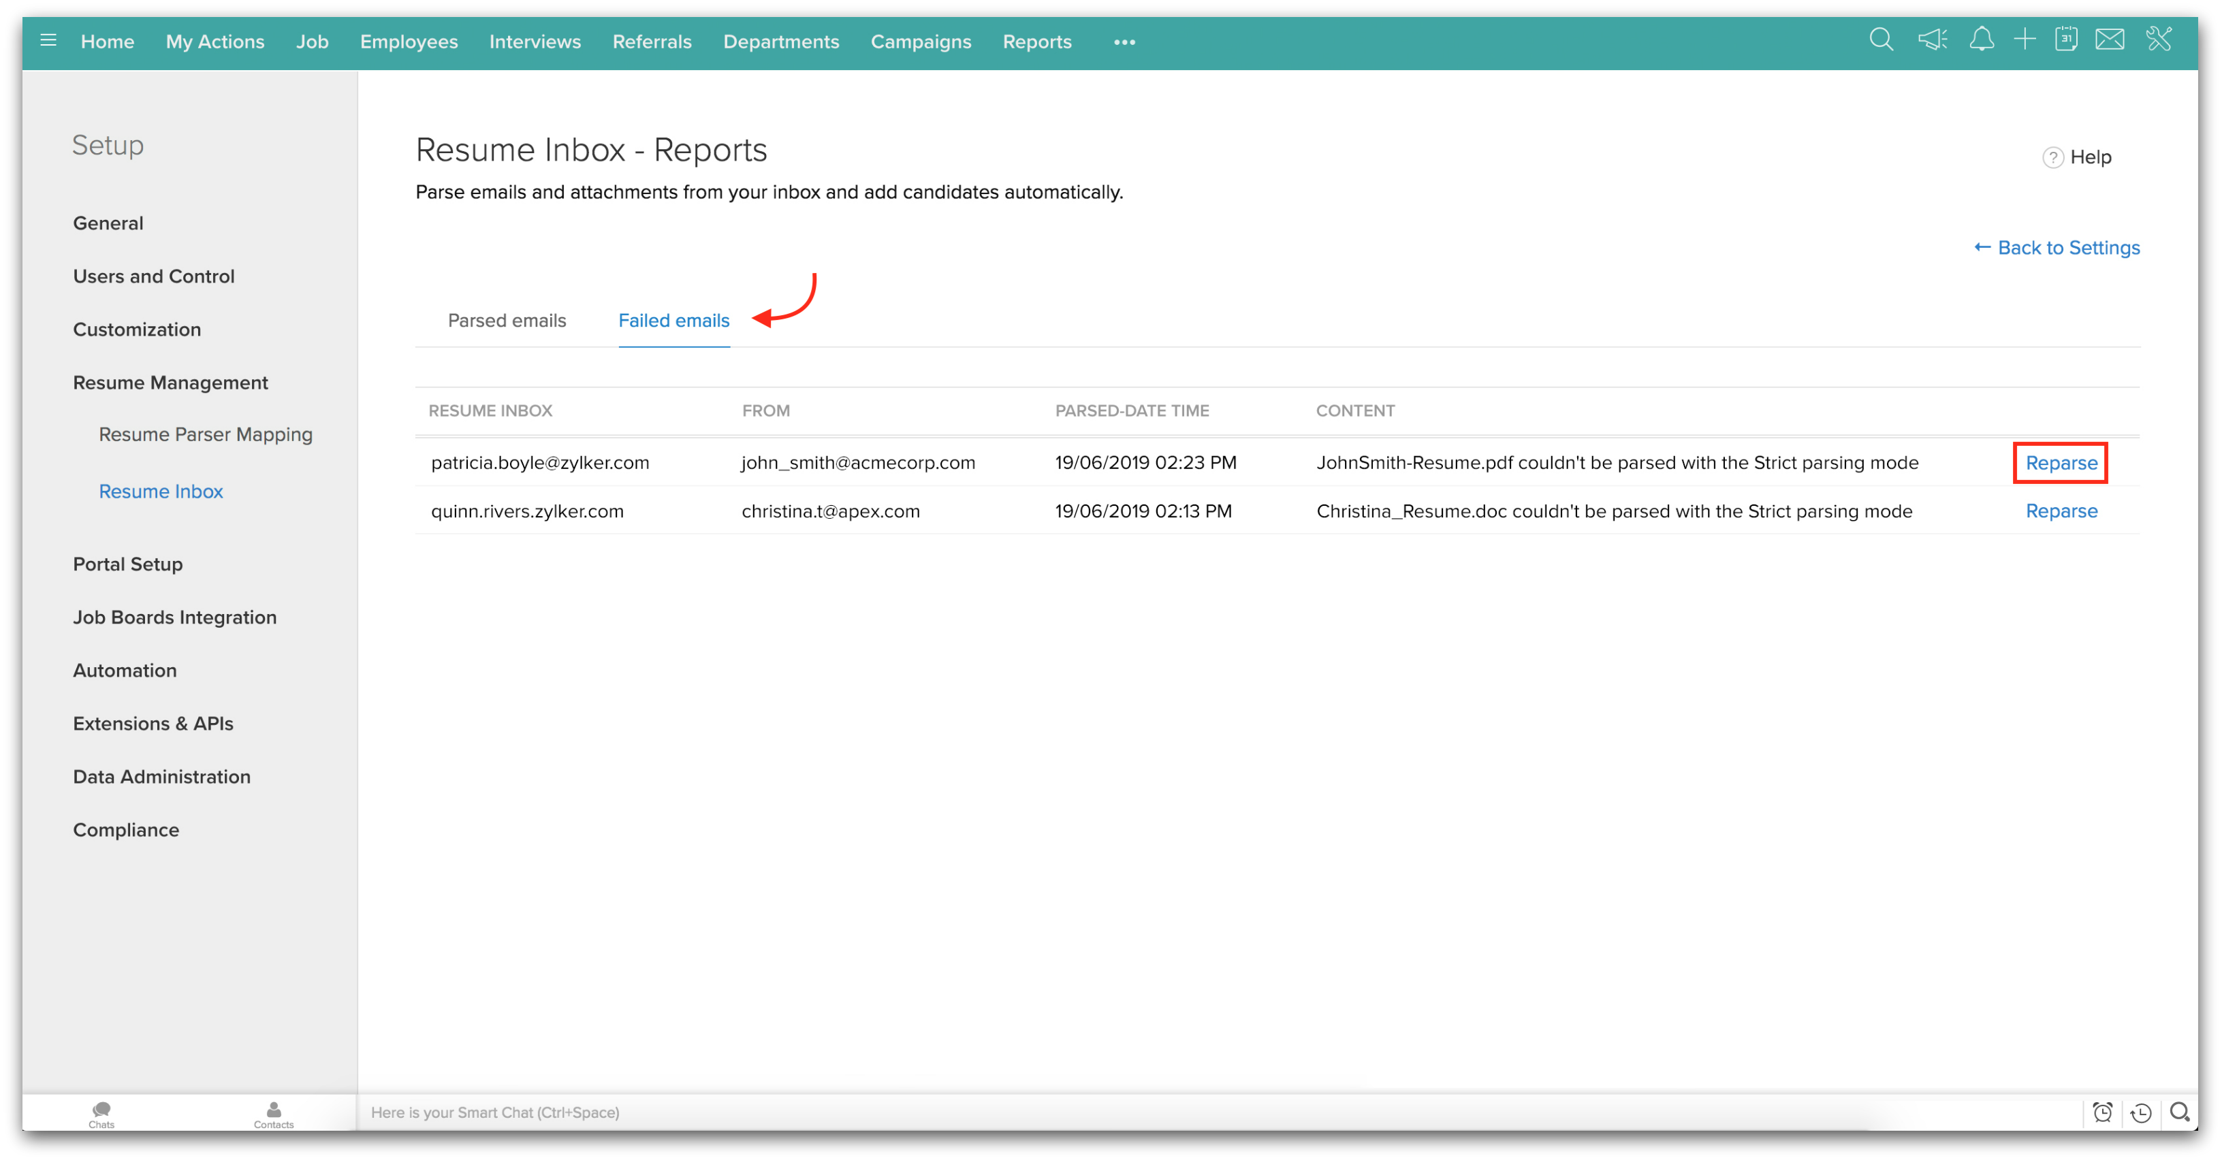The width and height of the screenshot is (2222, 1160).
Task: Click Reparse for JohnSmith-Resume.pdf
Action: (2061, 463)
